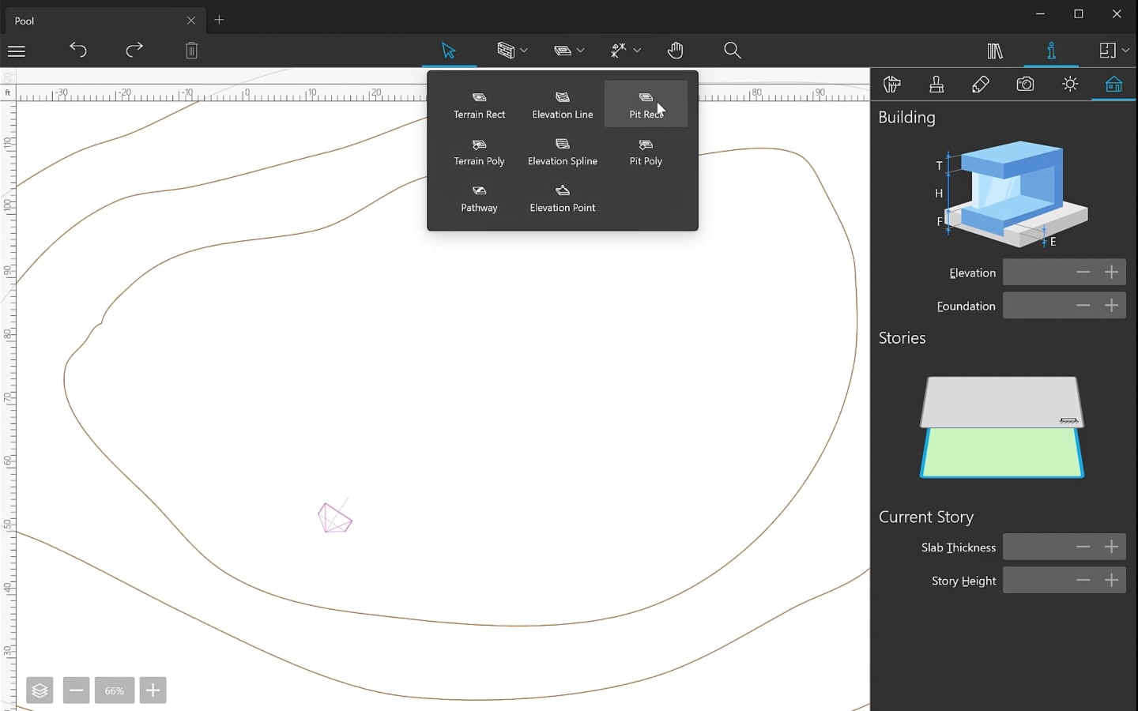Undo the last action

77,50
